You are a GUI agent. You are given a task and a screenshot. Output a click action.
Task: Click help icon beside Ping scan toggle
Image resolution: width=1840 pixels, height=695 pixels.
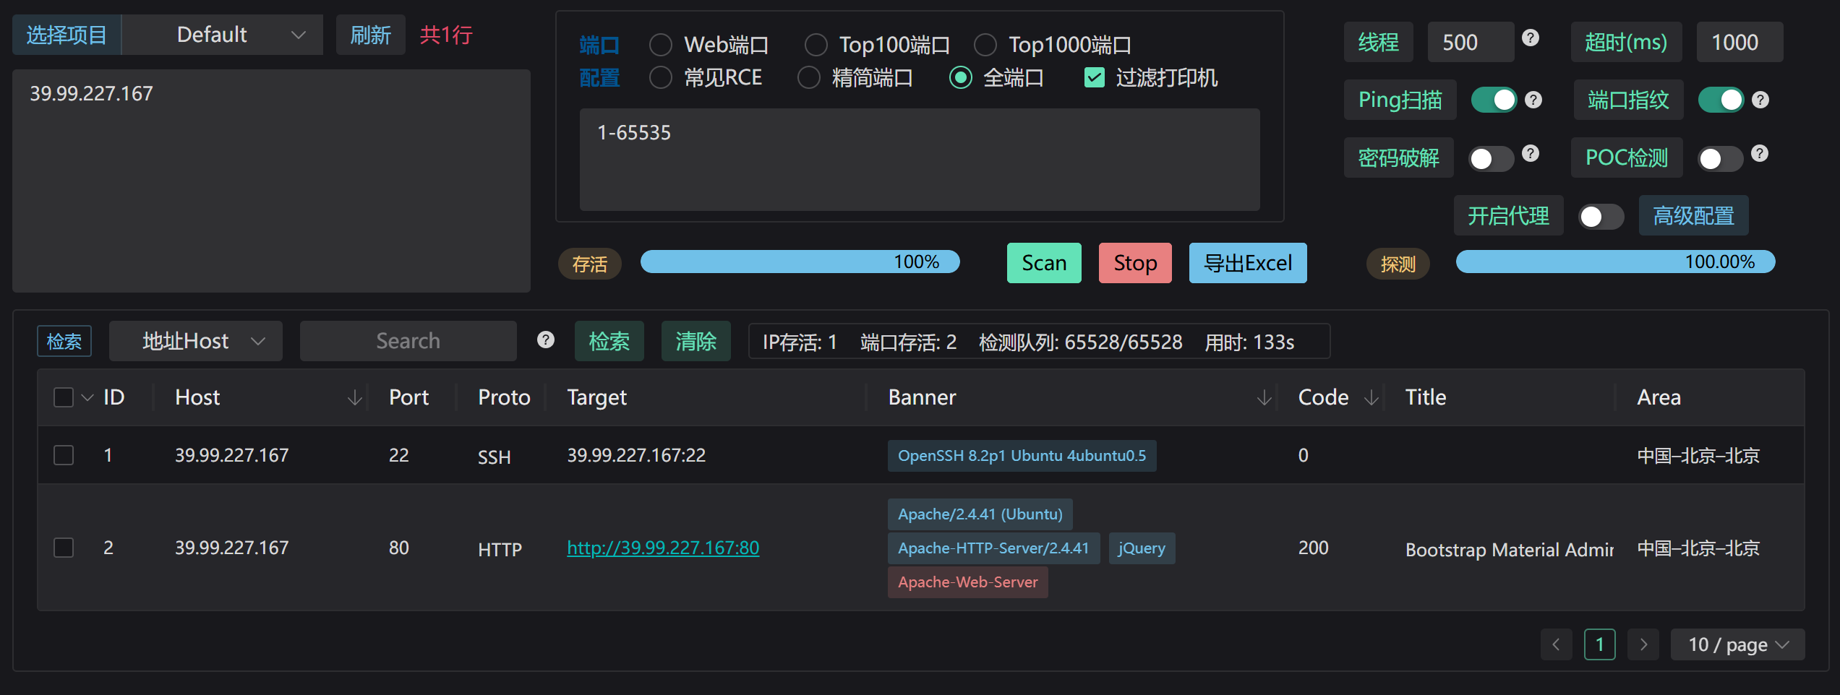1533,100
